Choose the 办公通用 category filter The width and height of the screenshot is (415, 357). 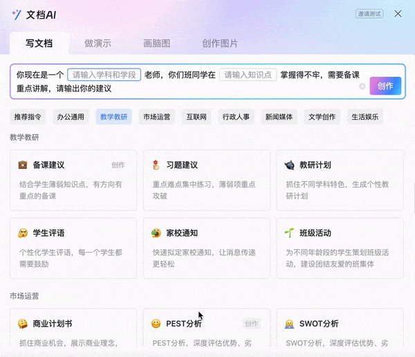tap(71, 117)
